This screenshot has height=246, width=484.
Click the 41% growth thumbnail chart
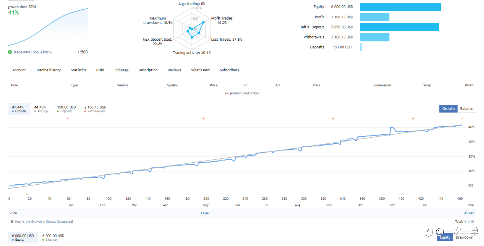pos(48,27)
